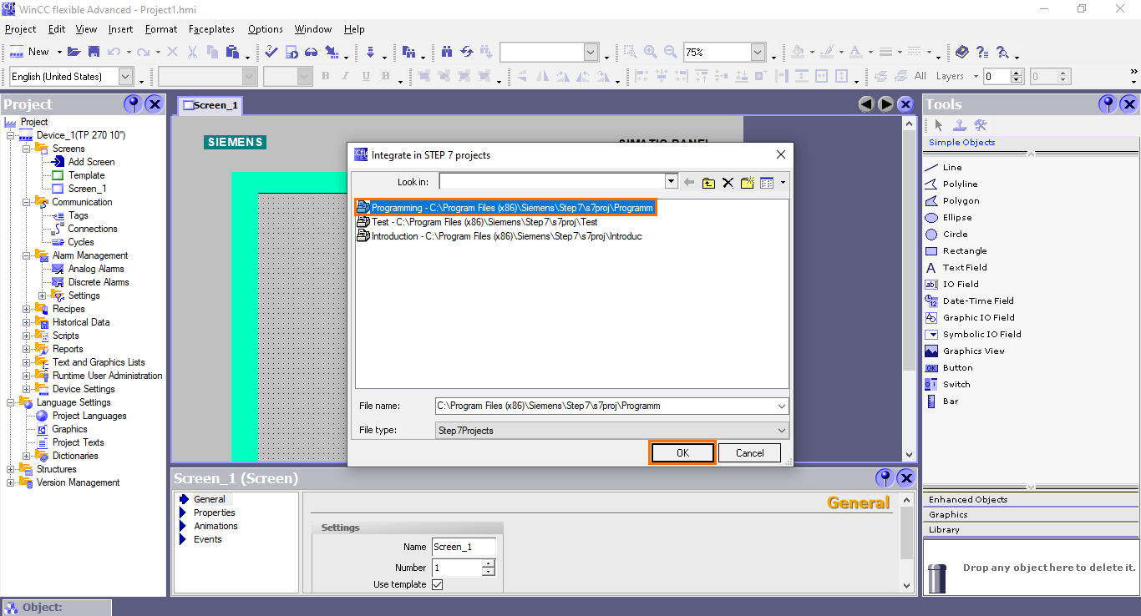Navigate to previous editor tab arrow
This screenshot has width=1141, height=616.
pyautogui.click(x=866, y=104)
